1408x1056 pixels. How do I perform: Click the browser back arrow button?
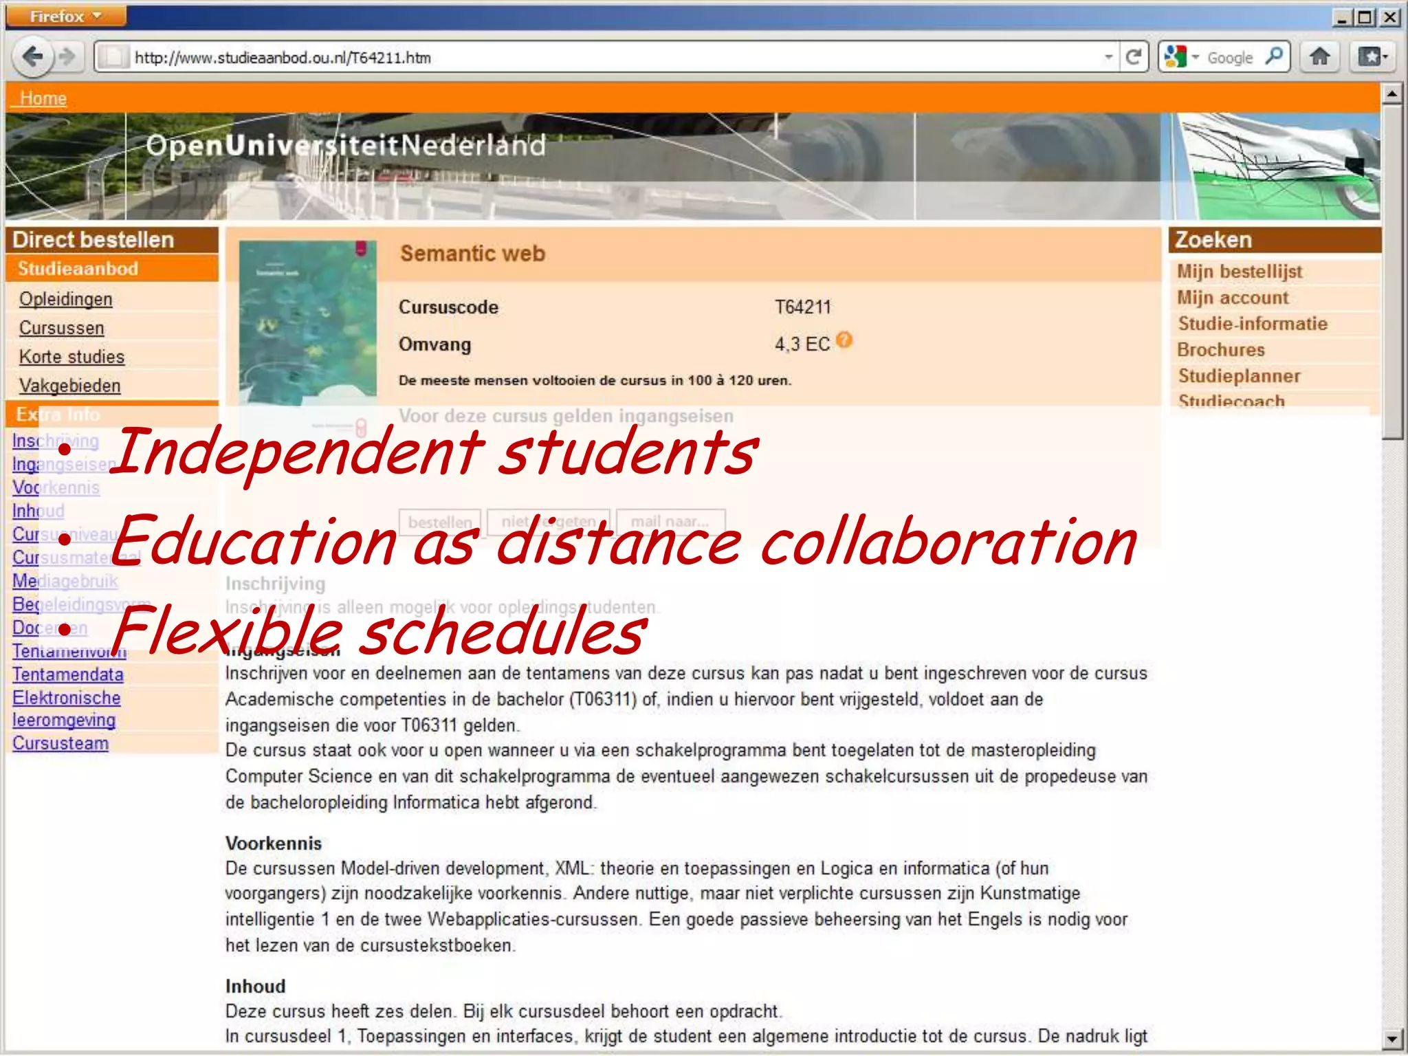(32, 56)
